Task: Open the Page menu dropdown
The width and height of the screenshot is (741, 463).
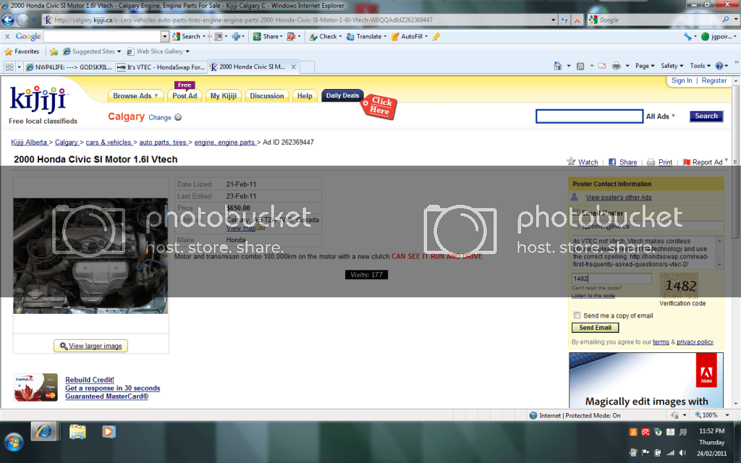Action: tap(645, 66)
